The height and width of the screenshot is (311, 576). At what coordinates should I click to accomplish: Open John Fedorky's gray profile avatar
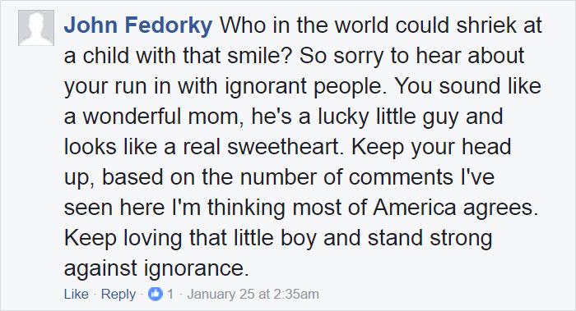pyautogui.click(x=36, y=28)
